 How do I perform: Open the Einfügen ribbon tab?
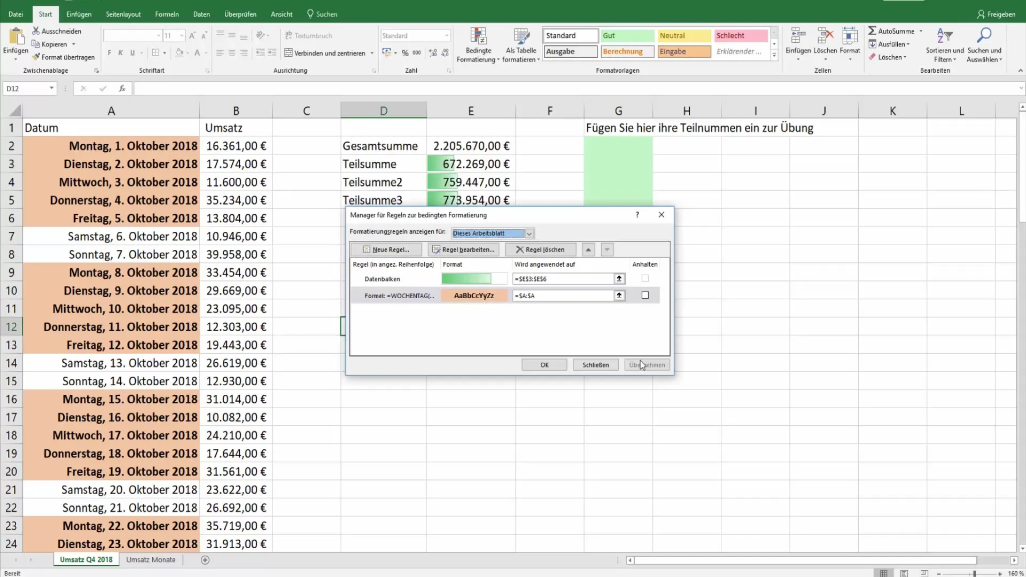click(79, 14)
